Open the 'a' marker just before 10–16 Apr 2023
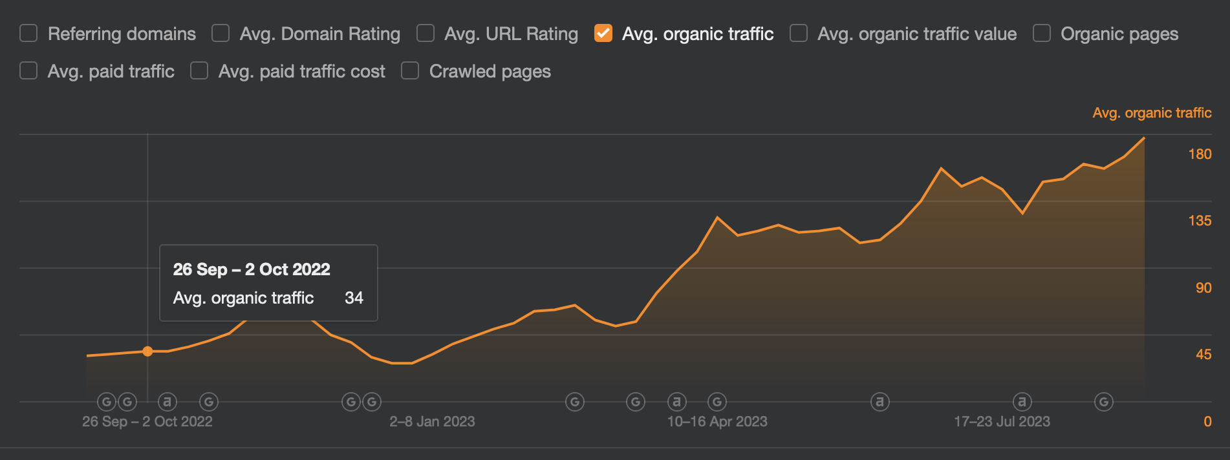Screen dimensions: 1230x460 pyautogui.click(x=676, y=402)
